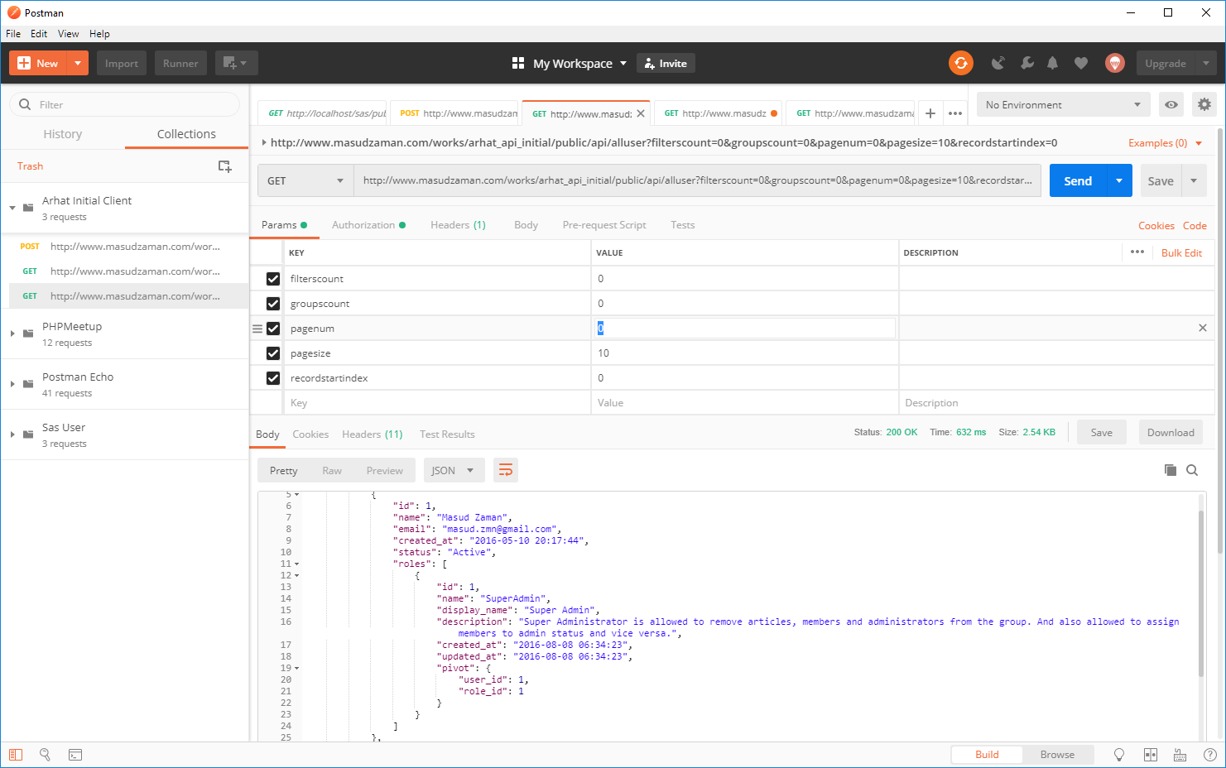1226x768 pixels.
Task: Click the environment quick look eye icon
Action: tap(1171, 105)
